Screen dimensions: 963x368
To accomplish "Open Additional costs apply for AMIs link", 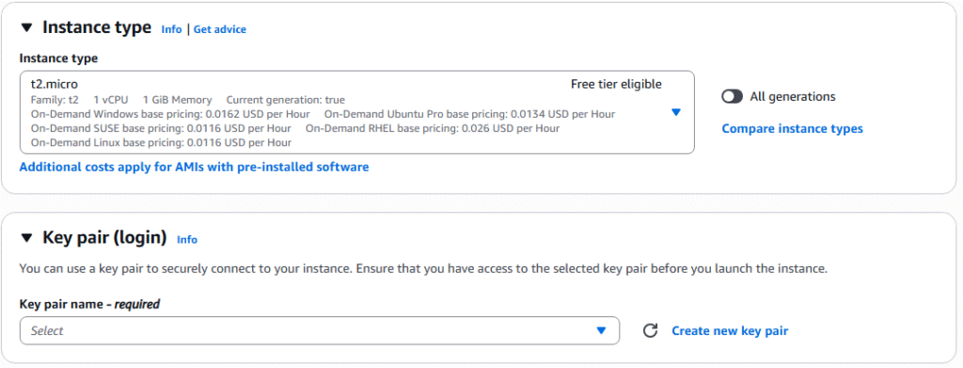I will [194, 167].
